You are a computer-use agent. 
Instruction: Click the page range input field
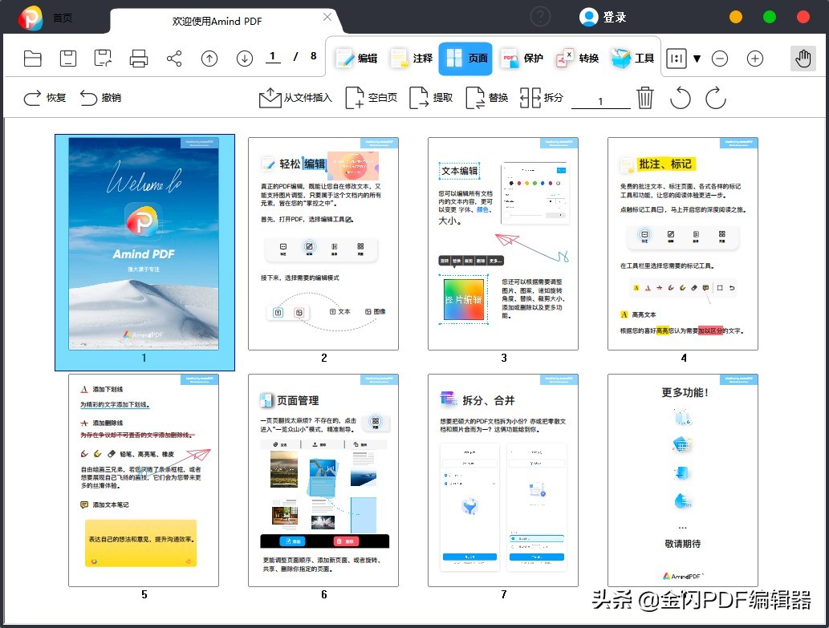[600, 100]
